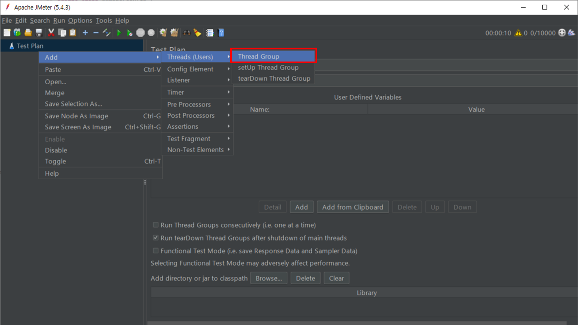Click the Toggle enable/disable icon
578x325 pixels.
click(x=107, y=33)
